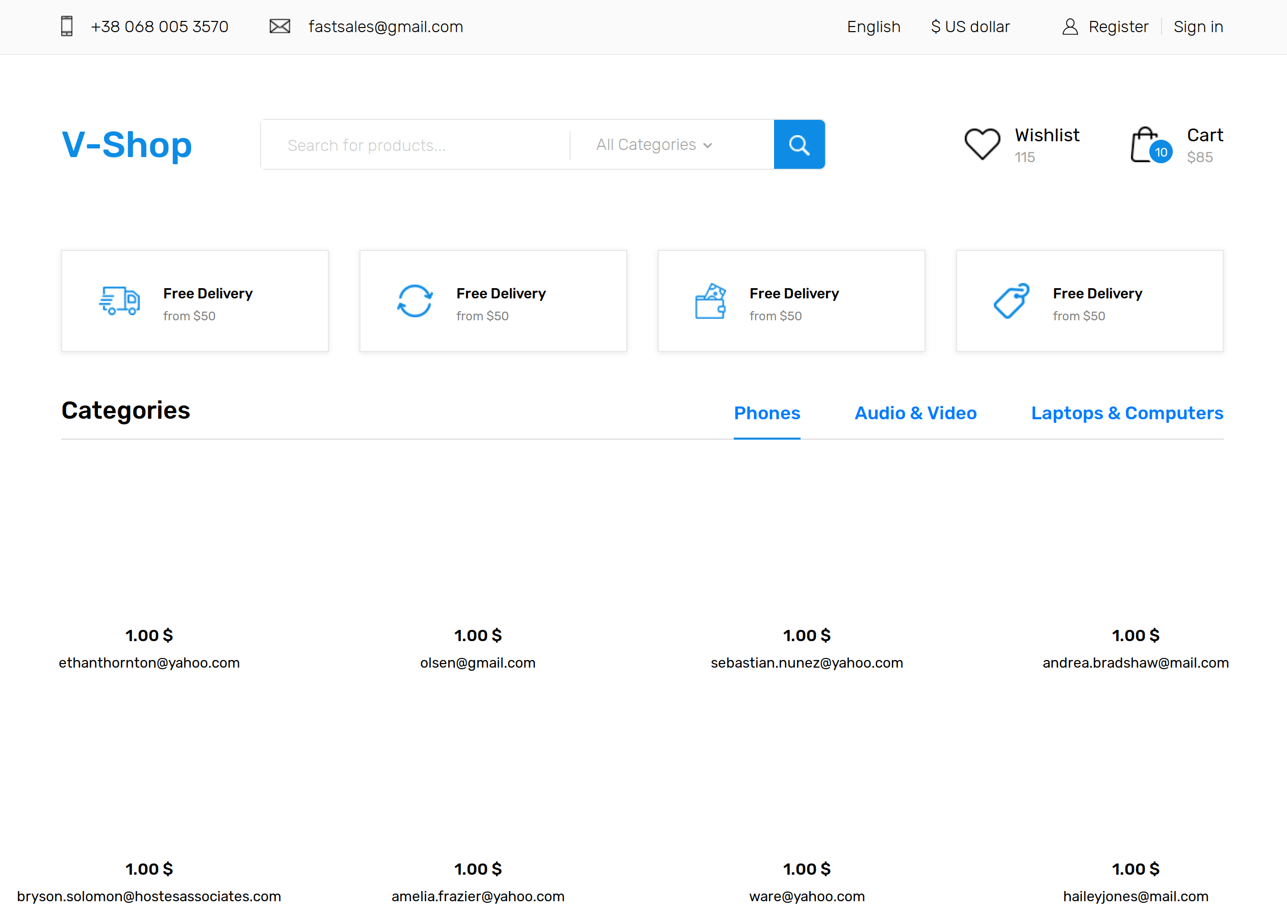Open the US dollar currency selector
1287x915 pixels.
point(970,26)
